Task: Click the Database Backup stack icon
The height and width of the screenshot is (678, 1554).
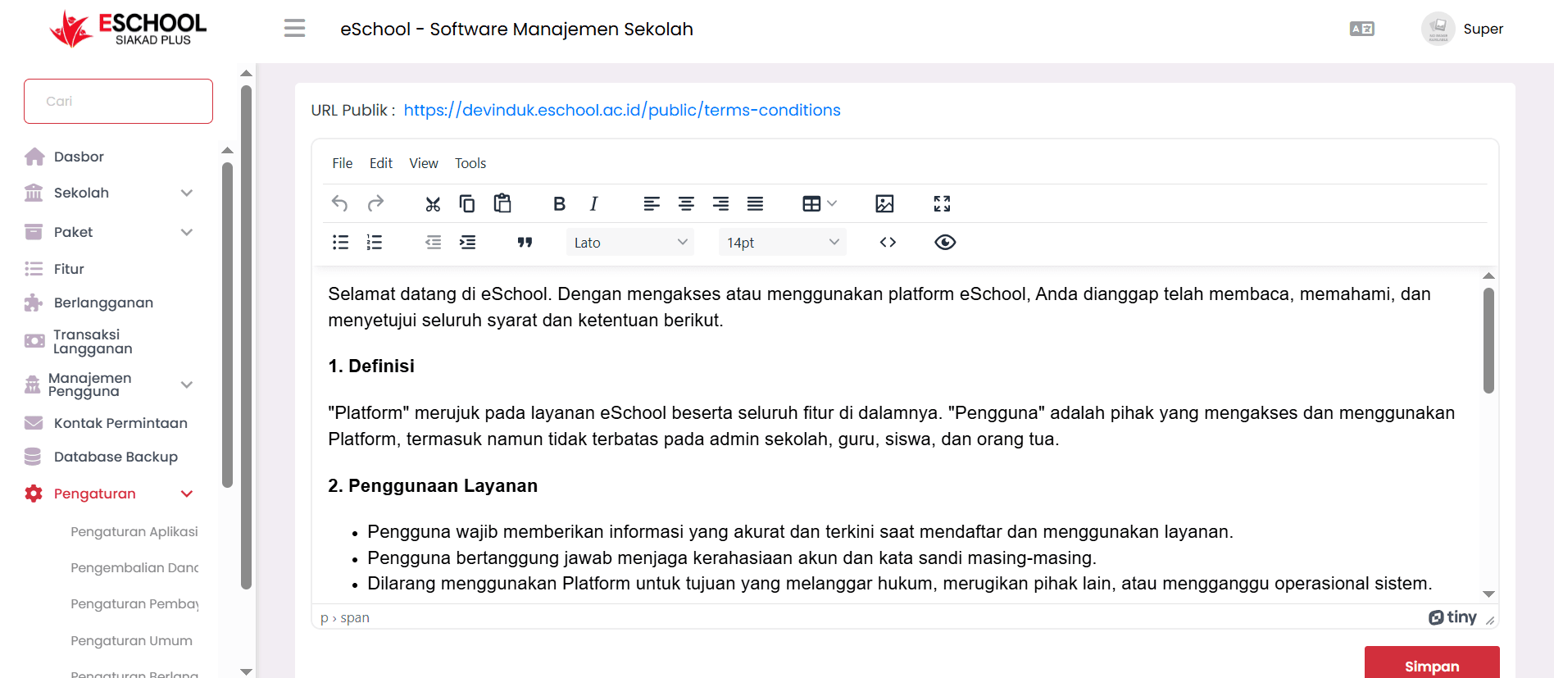Action: (x=33, y=457)
